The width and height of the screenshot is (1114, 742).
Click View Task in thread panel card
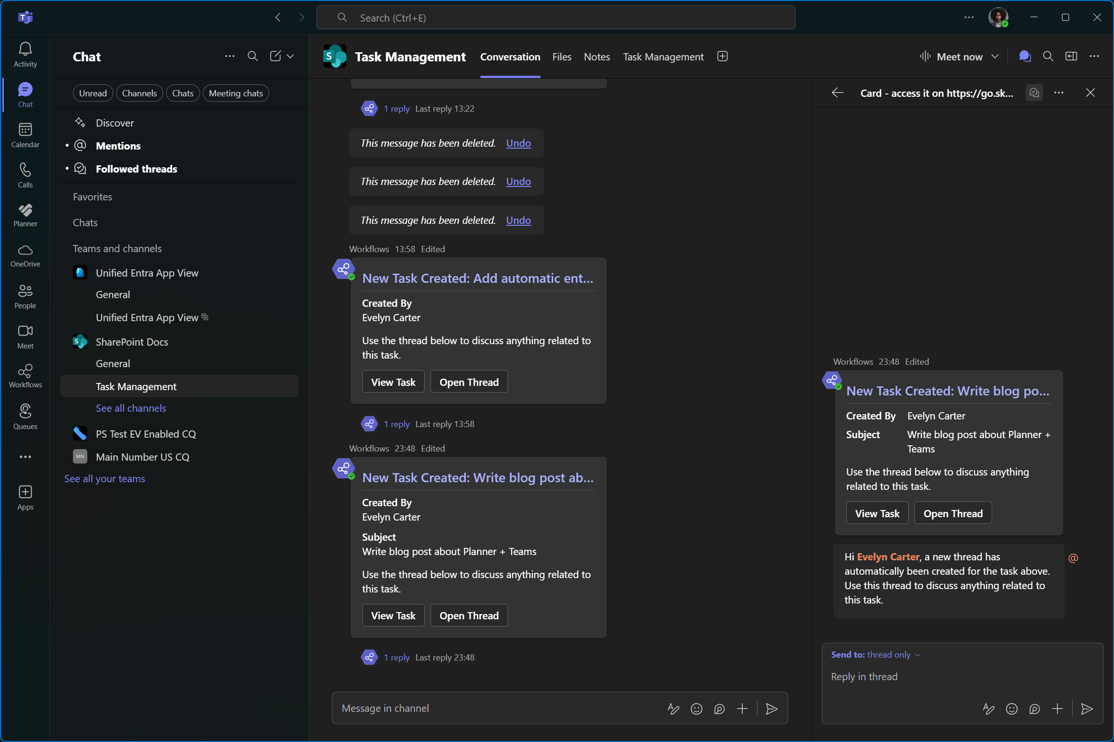point(877,513)
